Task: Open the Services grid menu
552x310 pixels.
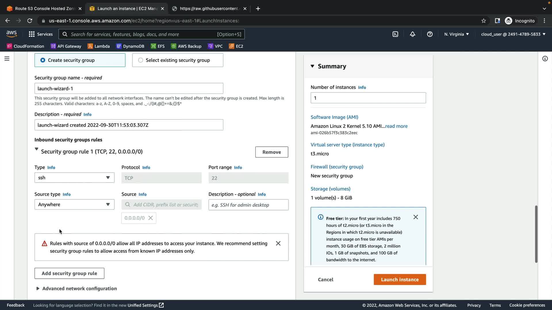Action: click(x=41, y=34)
